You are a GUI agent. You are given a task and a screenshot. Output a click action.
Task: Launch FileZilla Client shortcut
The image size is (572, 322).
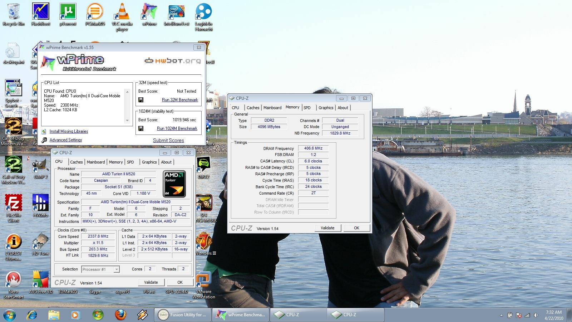[x=13, y=208]
